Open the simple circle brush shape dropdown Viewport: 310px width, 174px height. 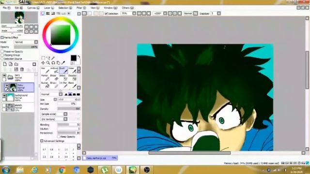click(x=65, y=114)
